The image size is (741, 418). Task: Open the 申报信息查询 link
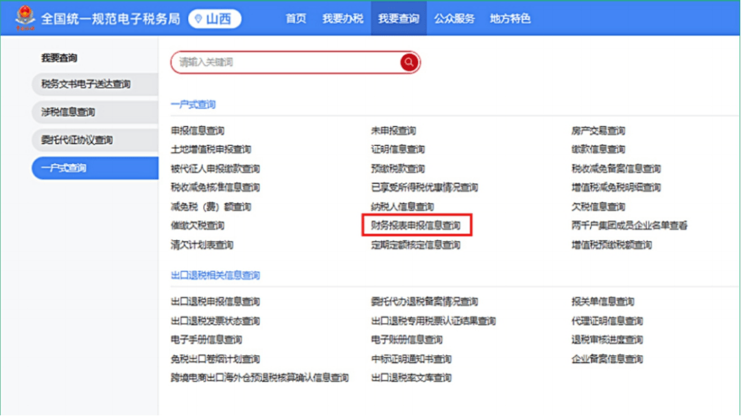tap(198, 131)
